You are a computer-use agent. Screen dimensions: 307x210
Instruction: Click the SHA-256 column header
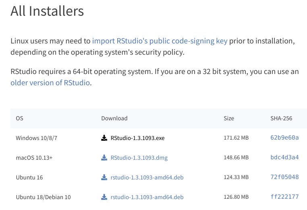281,118
